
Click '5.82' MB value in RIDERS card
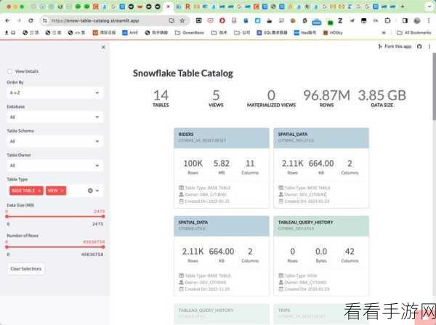click(x=222, y=164)
